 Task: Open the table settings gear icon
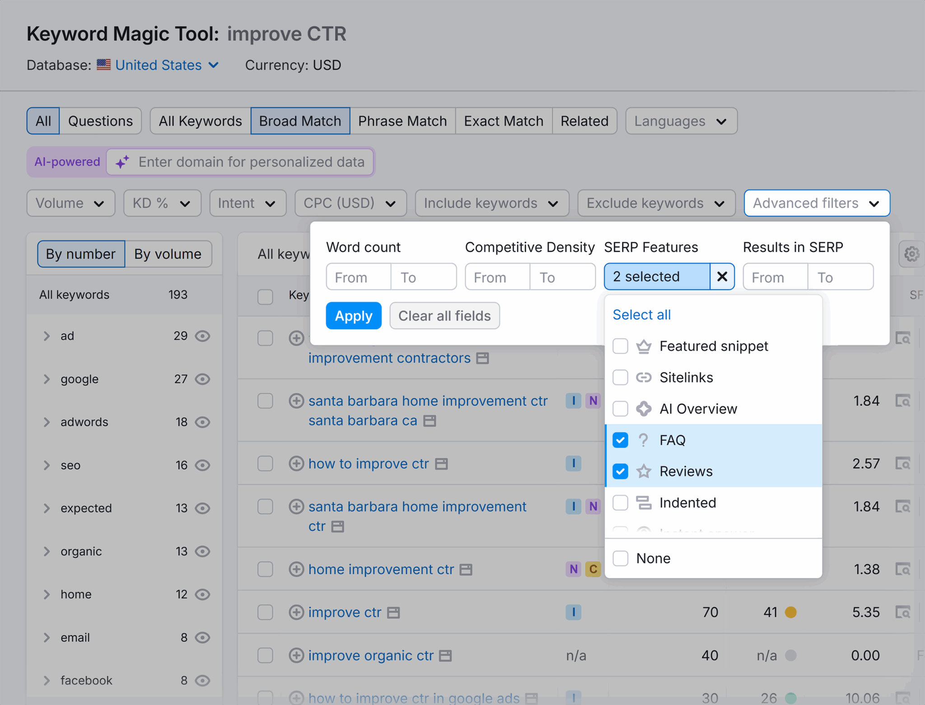[x=911, y=254]
